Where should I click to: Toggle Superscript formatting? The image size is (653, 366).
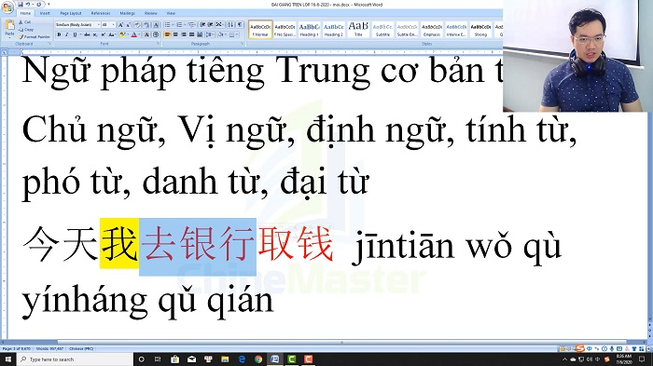[x=103, y=34]
